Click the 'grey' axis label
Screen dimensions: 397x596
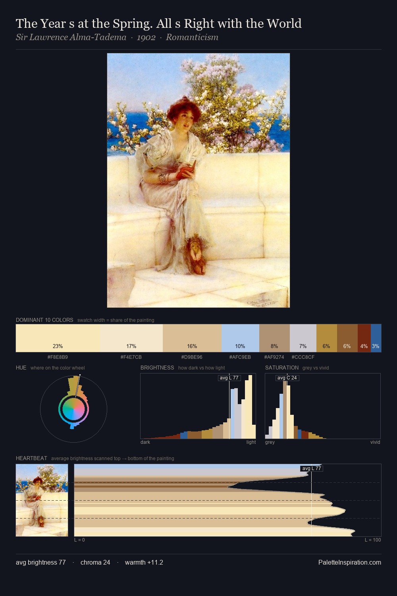click(x=270, y=442)
